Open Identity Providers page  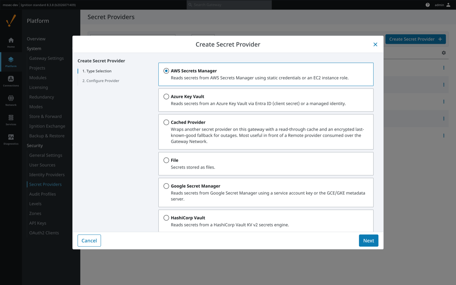[47, 175]
